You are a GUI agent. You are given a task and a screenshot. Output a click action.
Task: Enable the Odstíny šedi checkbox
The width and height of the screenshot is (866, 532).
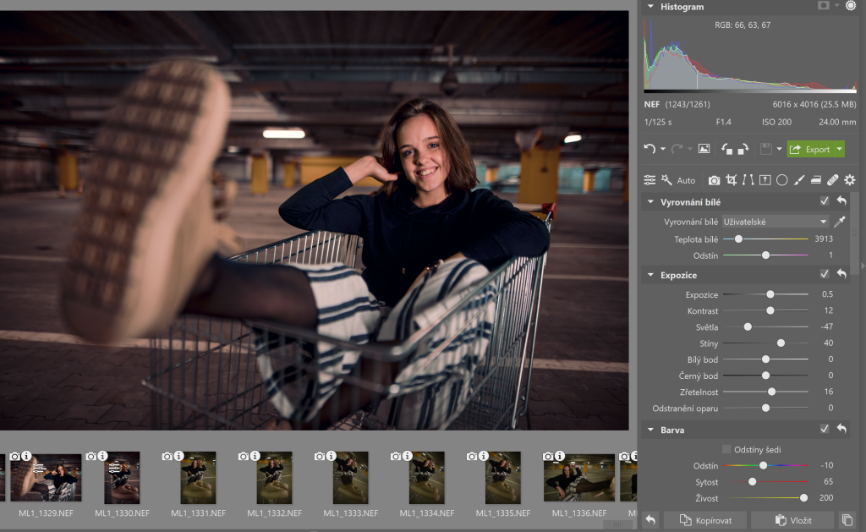(x=726, y=449)
